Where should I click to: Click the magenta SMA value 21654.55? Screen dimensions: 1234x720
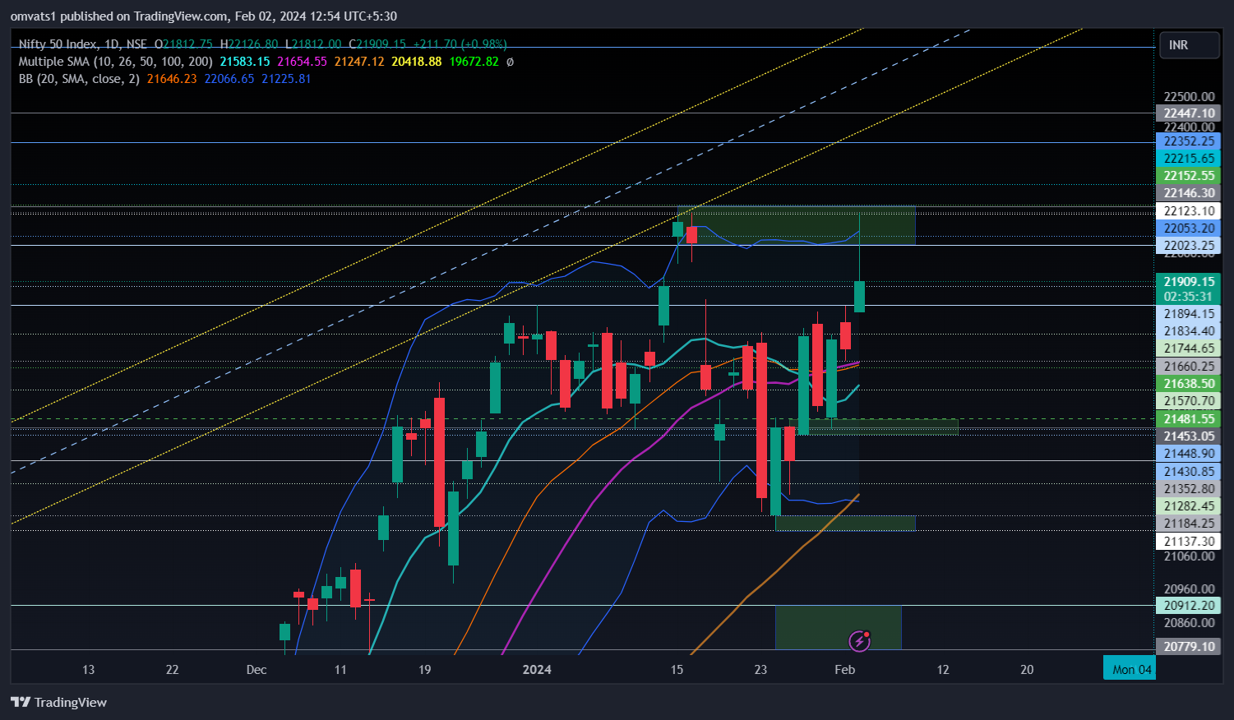coord(302,62)
